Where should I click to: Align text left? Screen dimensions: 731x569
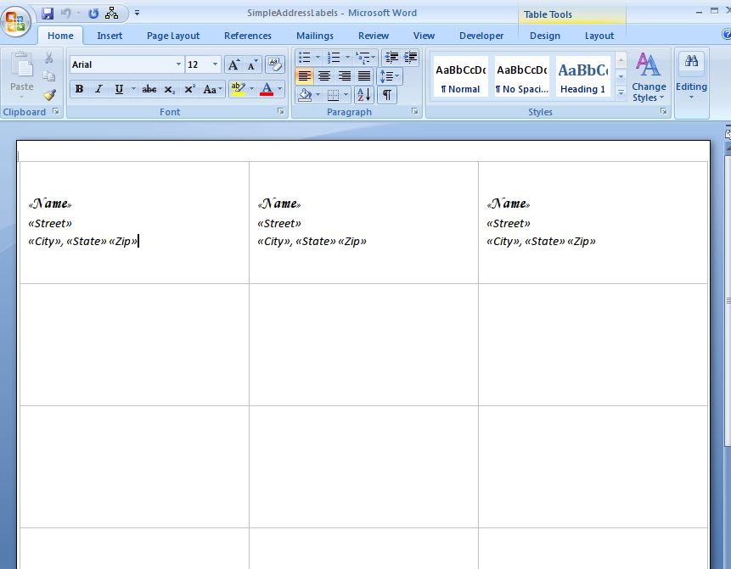pyautogui.click(x=305, y=76)
